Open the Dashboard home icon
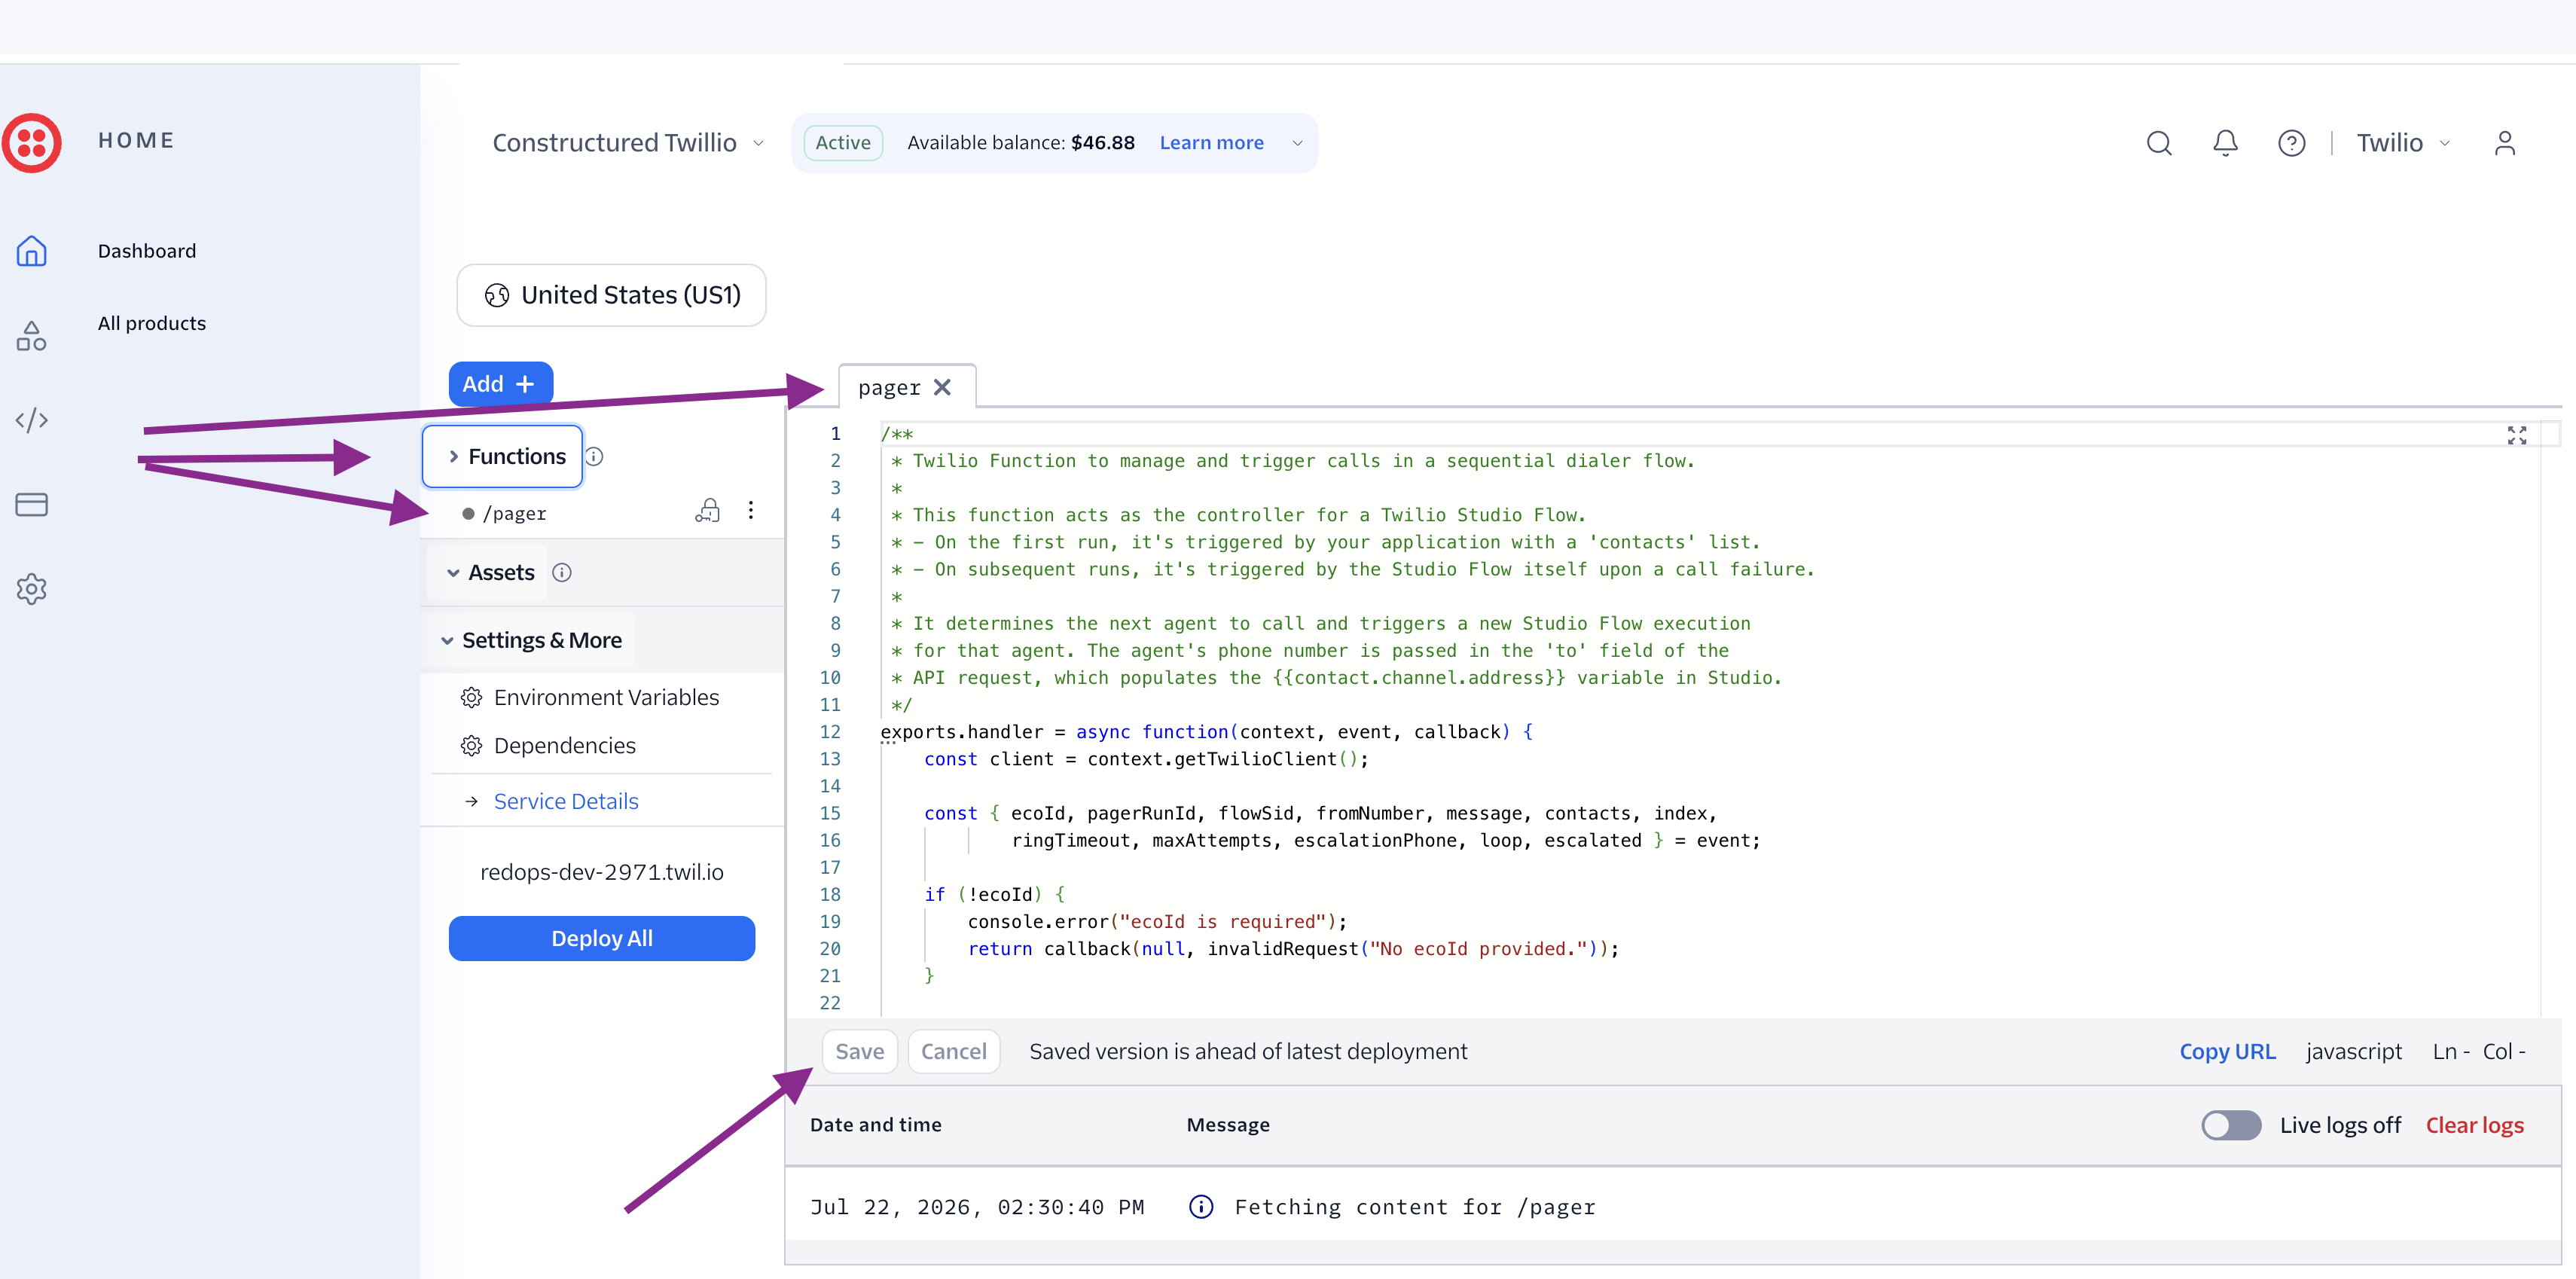This screenshot has width=2576, height=1279. click(x=32, y=251)
